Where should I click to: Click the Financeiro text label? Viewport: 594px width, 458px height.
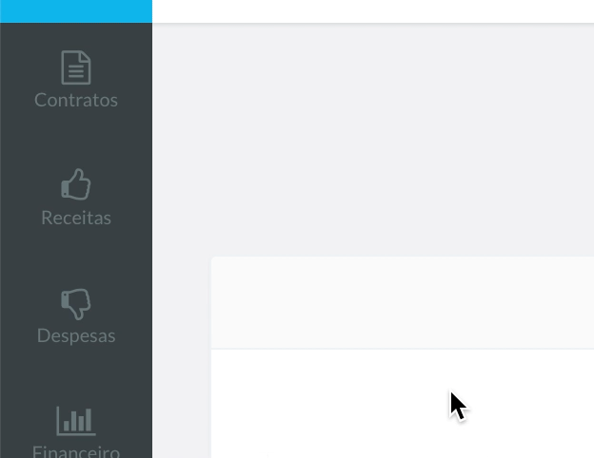coord(76,451)
